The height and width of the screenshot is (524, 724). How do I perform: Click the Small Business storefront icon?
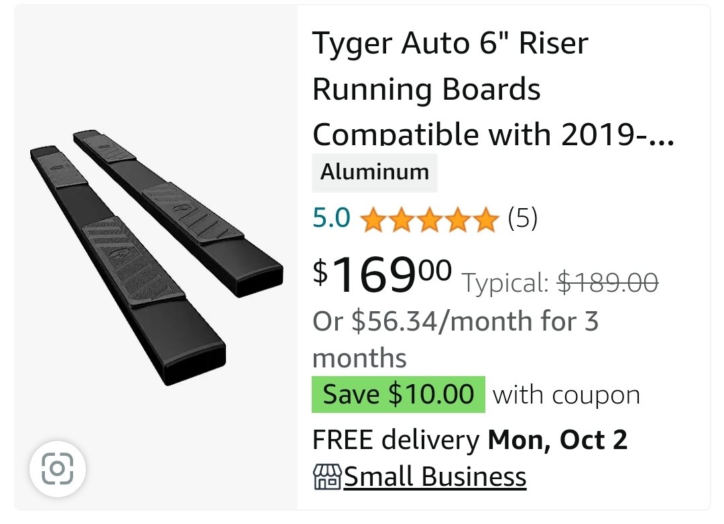click(x=327, y=477)
